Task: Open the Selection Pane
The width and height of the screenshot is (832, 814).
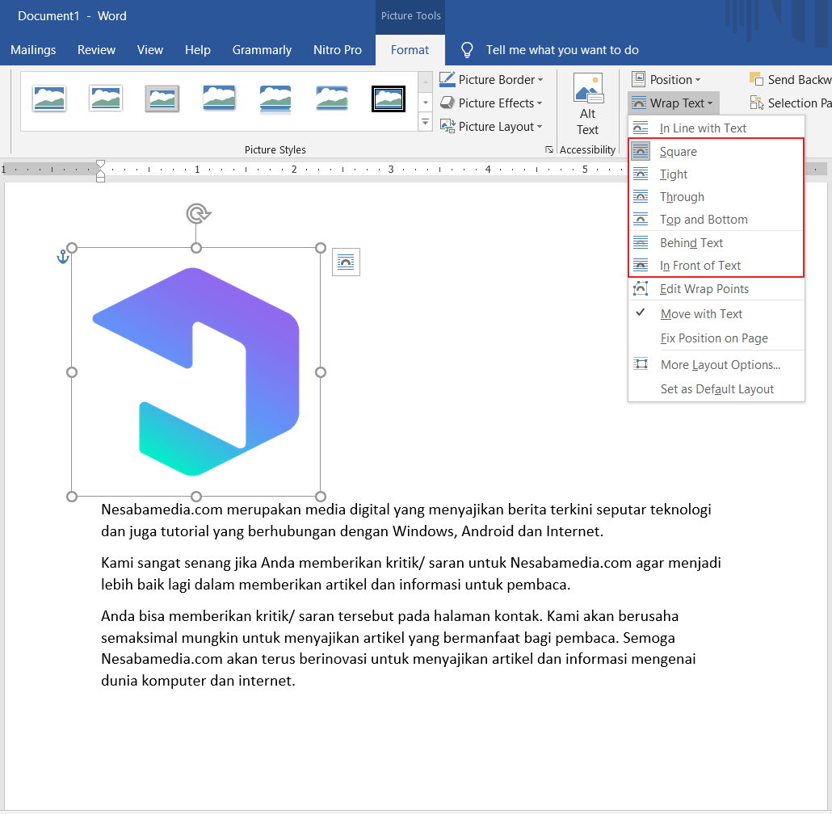Action: point(789,103)
